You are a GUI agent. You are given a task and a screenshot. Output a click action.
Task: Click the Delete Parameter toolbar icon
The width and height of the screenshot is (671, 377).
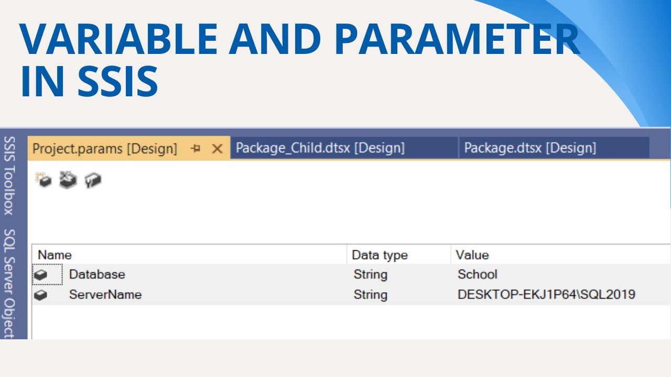click(x=68, y=180)
